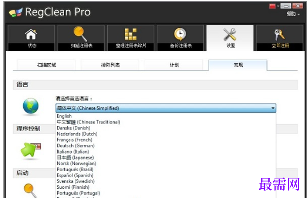This screenshot has height=198, width=308.
Task: Open the red flag language selector
Action: 274,6
